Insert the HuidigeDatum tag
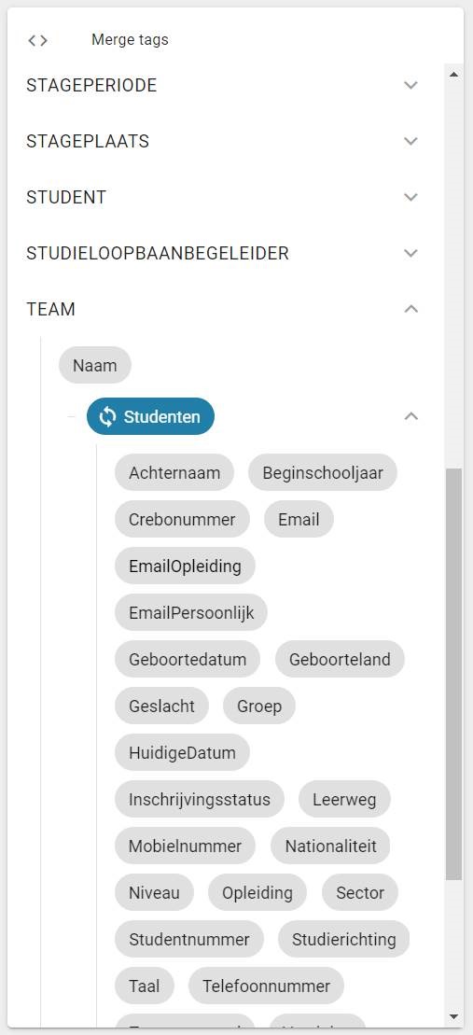The width and height of the screenshot is (473, 1035). (182, 752)
